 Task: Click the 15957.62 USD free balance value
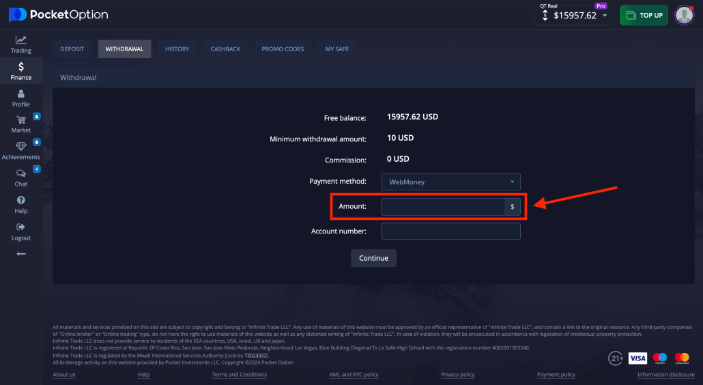[412, 117]
